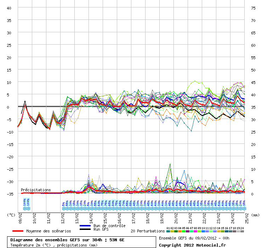Click the 60 precipitation axis value
The width and height of the screenshot is (262, 248).
253,45
